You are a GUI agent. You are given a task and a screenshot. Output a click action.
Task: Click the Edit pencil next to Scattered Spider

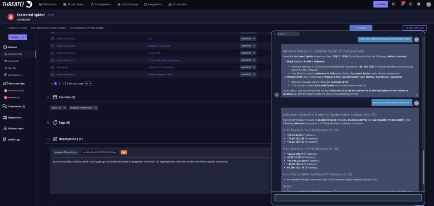click(51, 15)
